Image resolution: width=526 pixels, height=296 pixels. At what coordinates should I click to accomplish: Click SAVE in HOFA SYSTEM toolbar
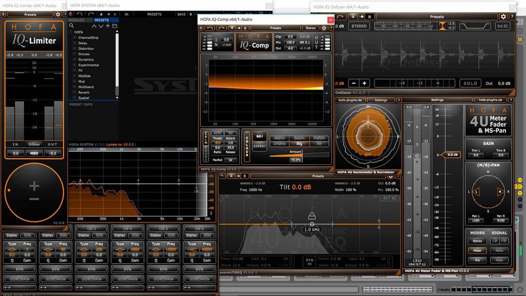pos(181,14)
